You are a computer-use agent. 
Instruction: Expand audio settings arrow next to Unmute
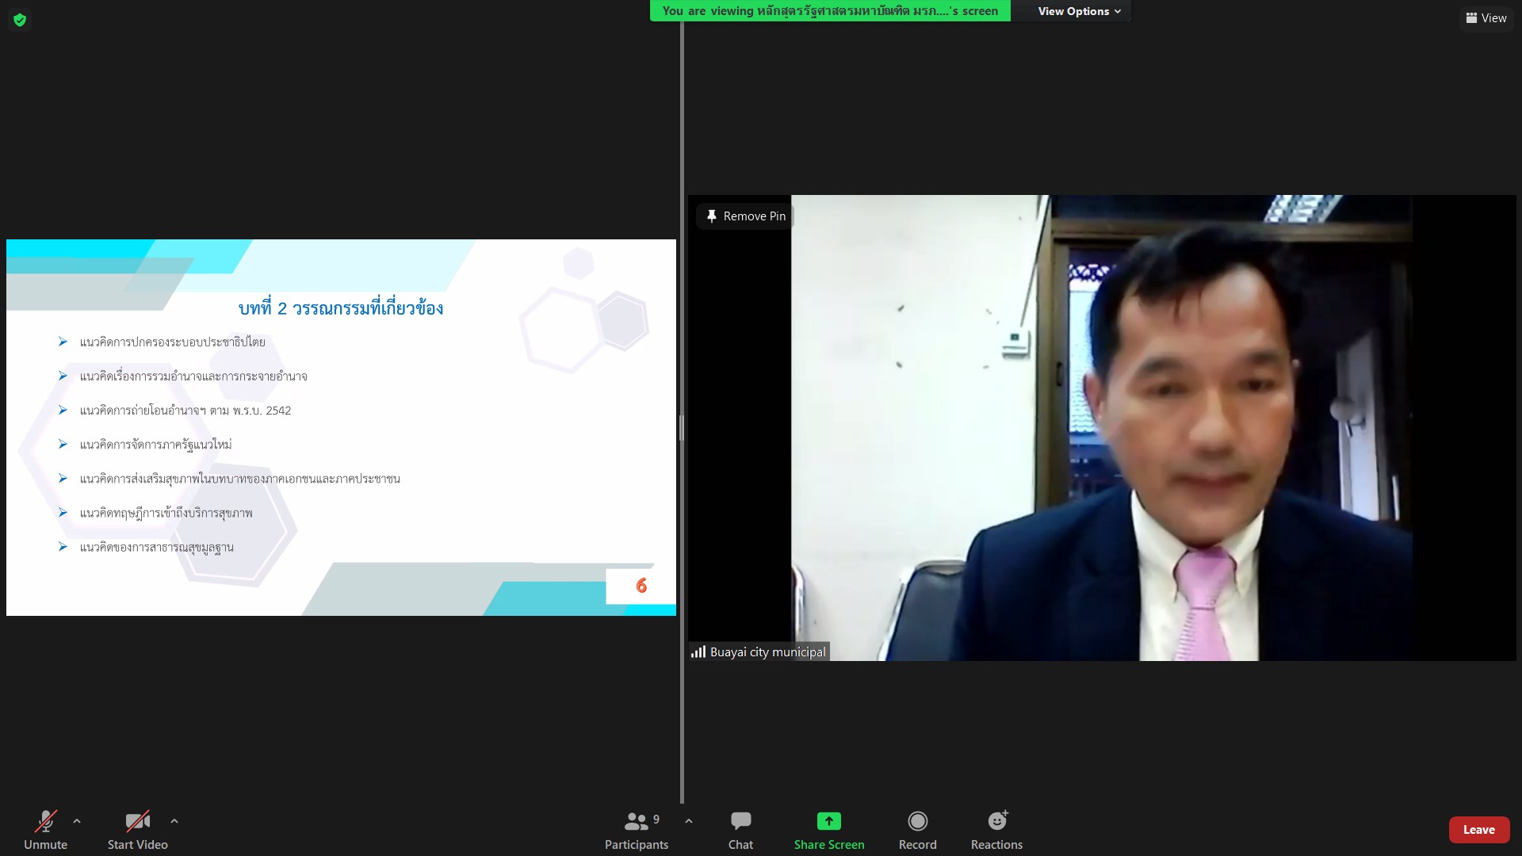(x=77, y=821)
